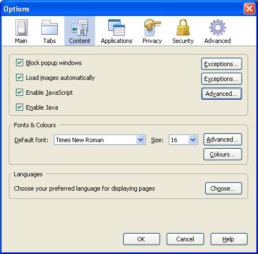
Task: Open popup window Exceptions button
Action: point(222,64)
